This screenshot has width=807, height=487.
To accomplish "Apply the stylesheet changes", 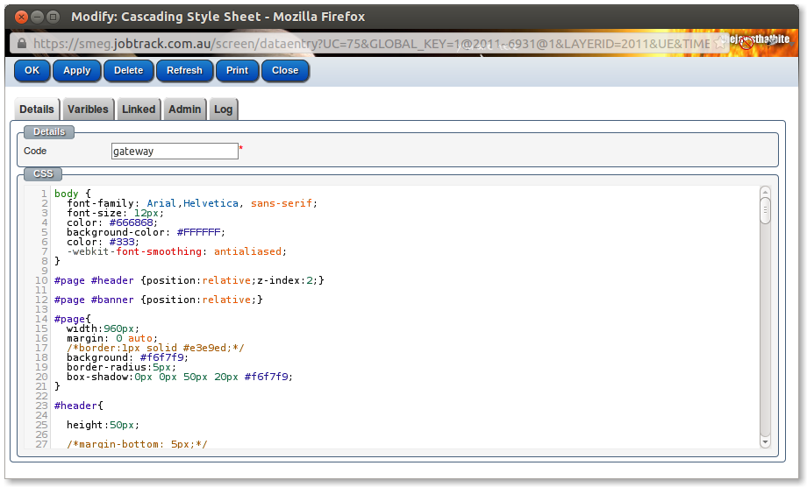I will [77, 71].
